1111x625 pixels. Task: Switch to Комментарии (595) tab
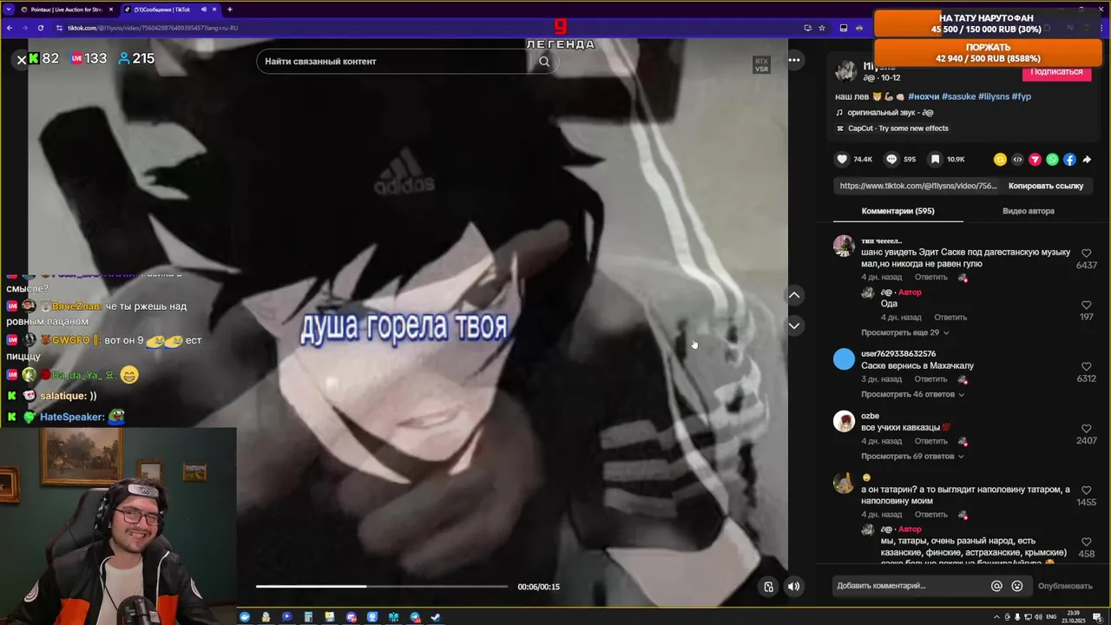click(x=897, y=211)
